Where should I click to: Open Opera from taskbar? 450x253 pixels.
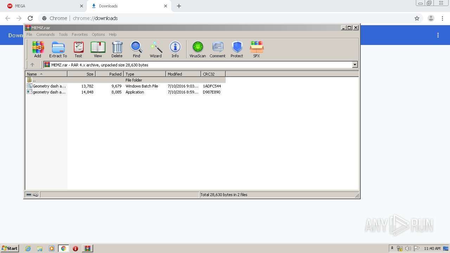pyautogui.click(x=75, y=248)
